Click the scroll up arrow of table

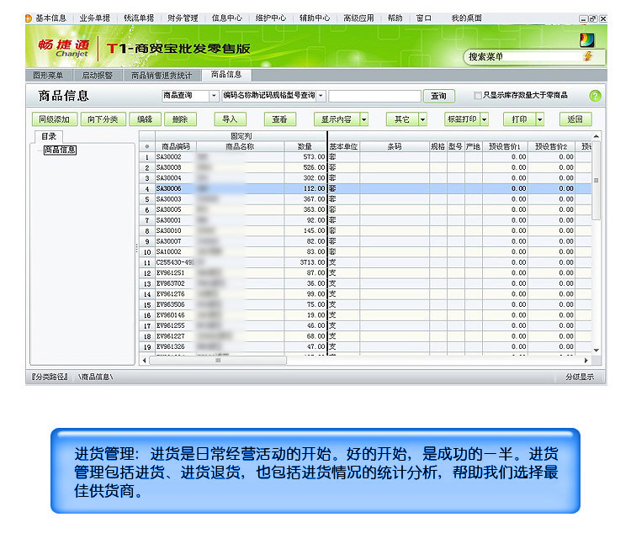(596, 136)
